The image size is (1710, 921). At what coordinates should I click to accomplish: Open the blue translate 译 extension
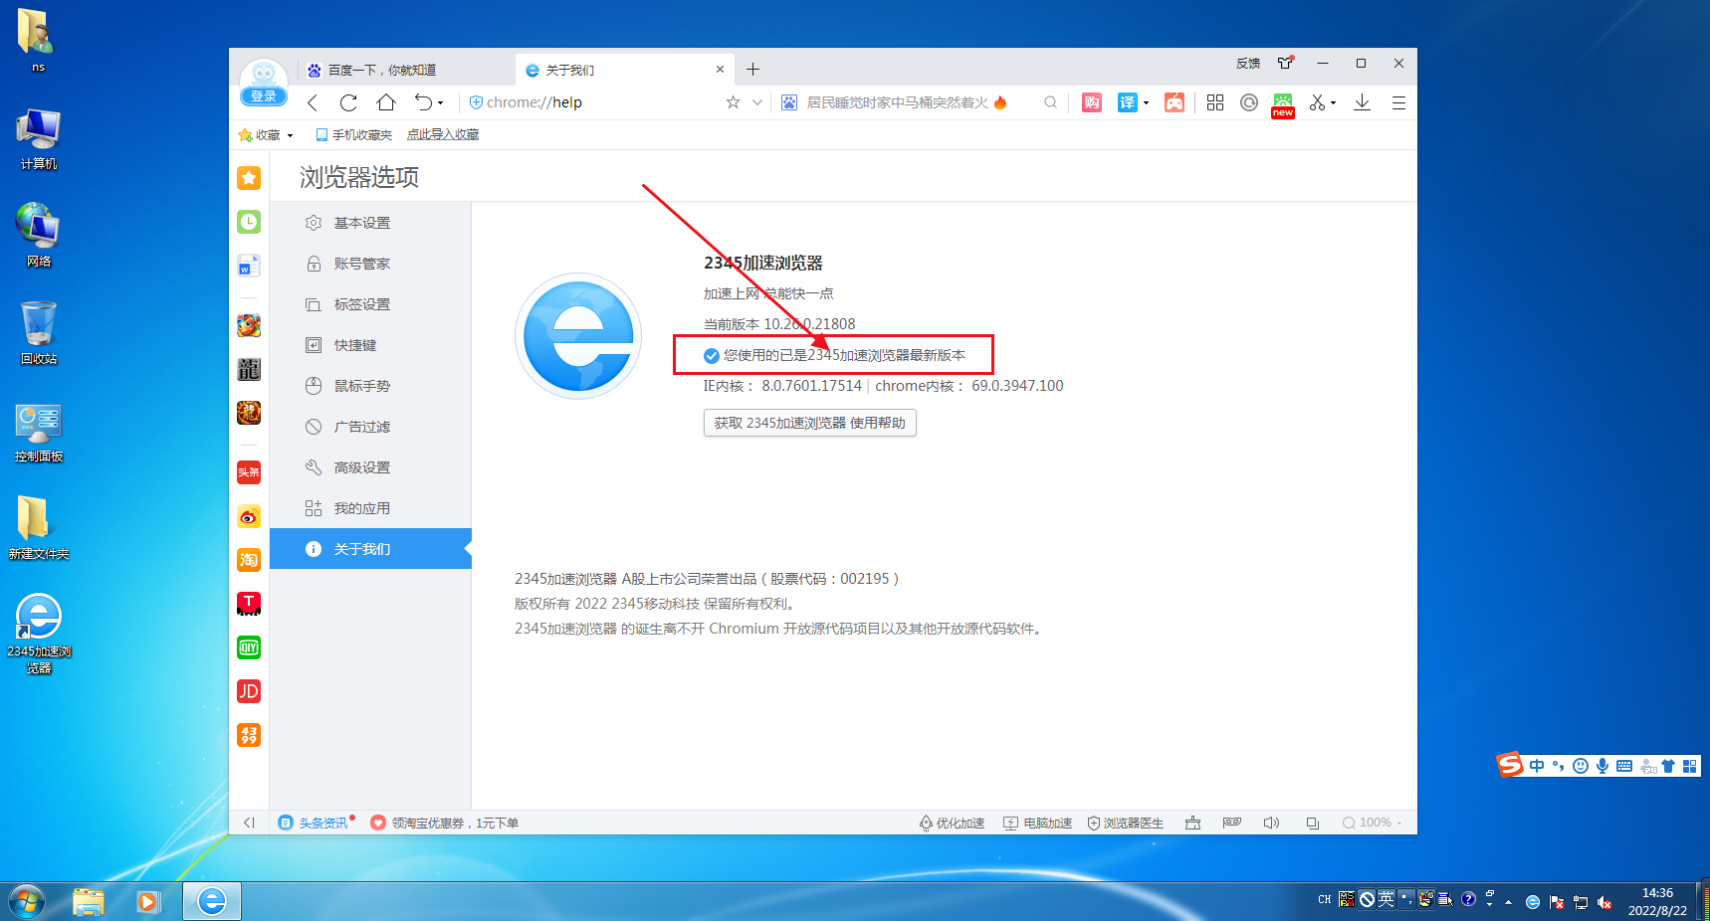pyautogui.click(x=1127, y=102)
